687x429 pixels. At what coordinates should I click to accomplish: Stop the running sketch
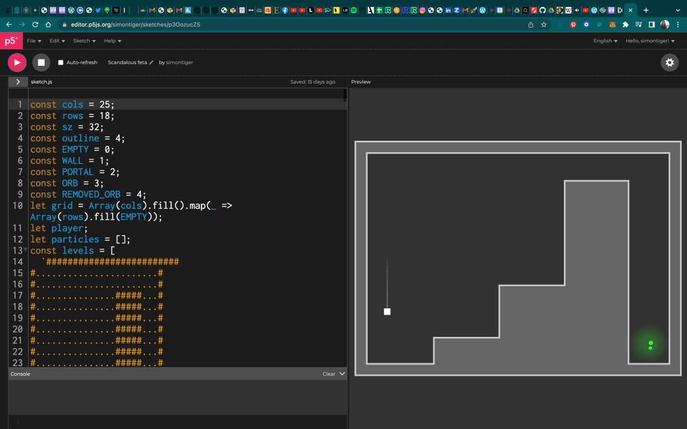(41, 62)
